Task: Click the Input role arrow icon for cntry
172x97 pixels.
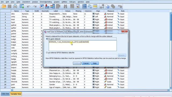Action: [119, 16]
